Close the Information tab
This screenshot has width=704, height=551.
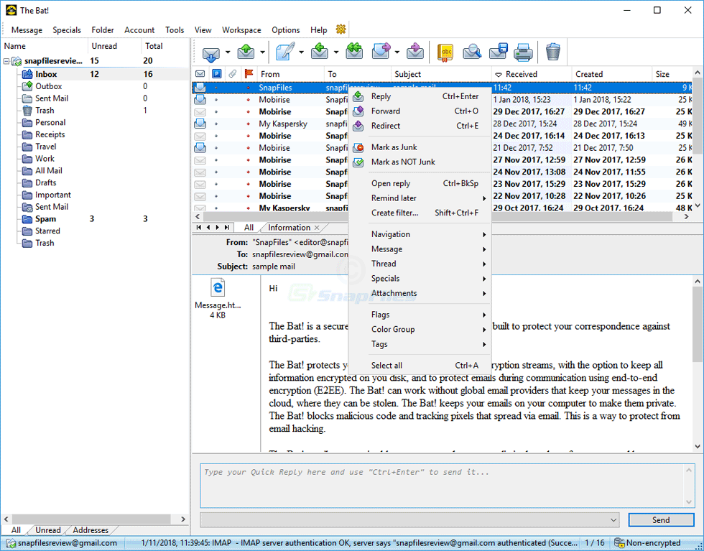(317, 228)
